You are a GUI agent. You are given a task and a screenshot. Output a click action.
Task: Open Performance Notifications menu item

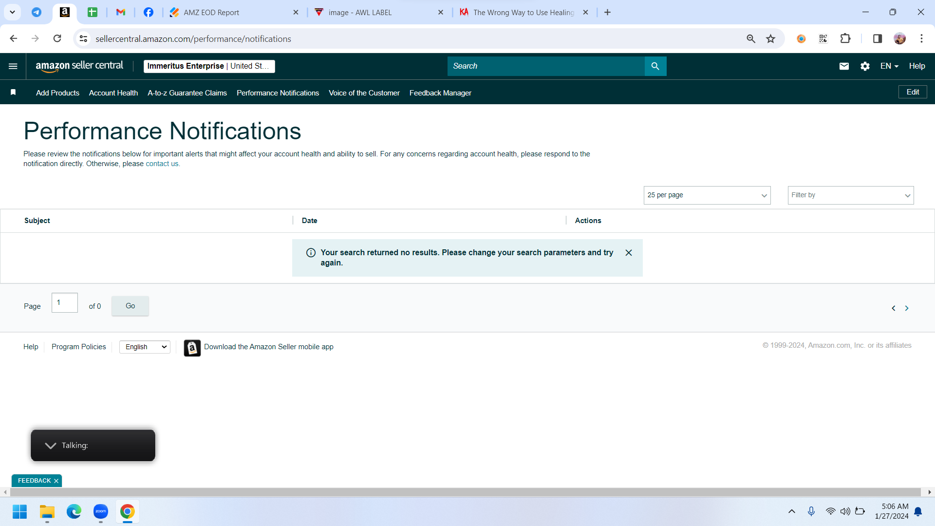click(x=278, y=93)
